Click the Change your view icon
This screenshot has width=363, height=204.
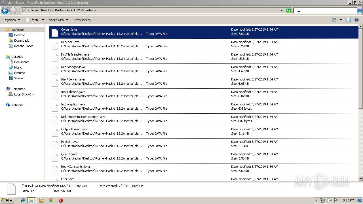click(x=334, y=20)
